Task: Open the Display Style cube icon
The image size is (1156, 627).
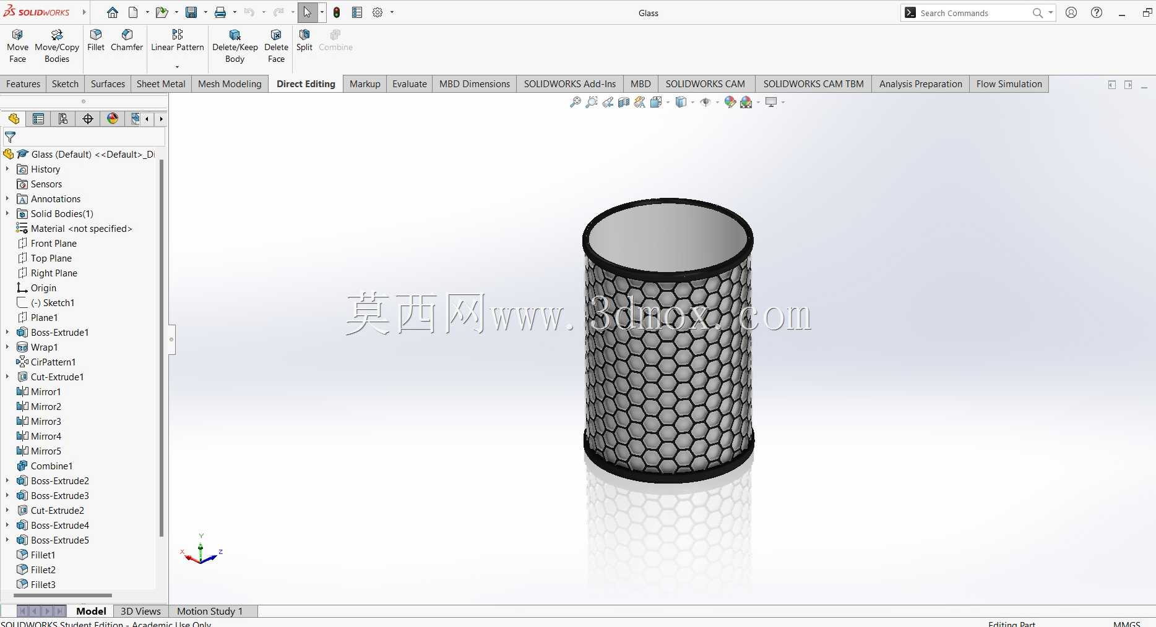Action: (681, 102)
